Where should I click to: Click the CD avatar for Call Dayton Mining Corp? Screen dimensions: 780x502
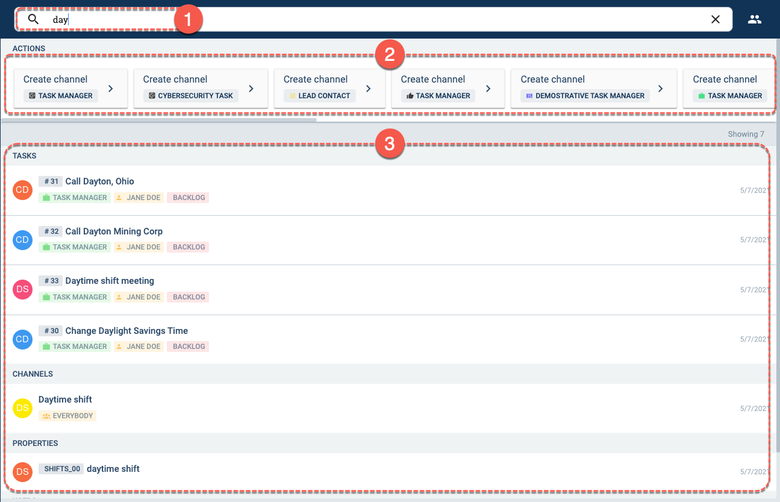pyautogui.click(x=22, y=239)
